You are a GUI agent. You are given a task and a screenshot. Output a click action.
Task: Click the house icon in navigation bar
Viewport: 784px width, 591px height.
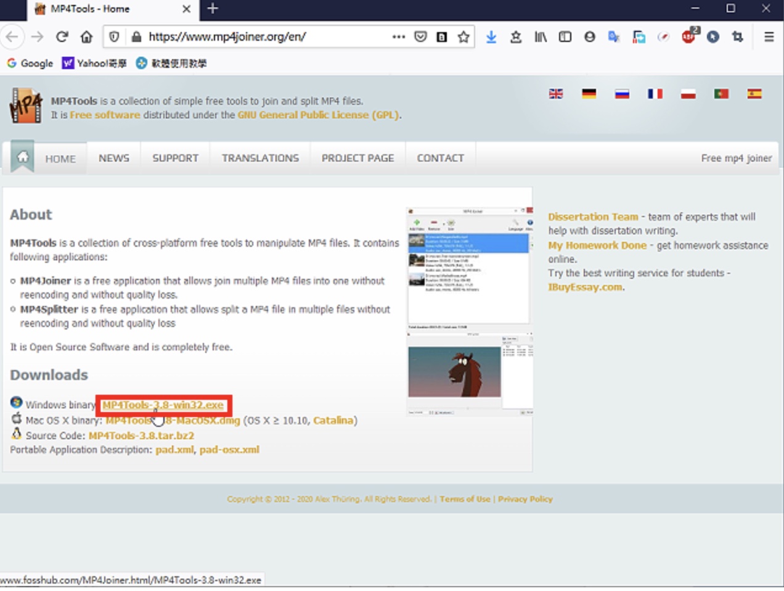(x=23, y=157)
